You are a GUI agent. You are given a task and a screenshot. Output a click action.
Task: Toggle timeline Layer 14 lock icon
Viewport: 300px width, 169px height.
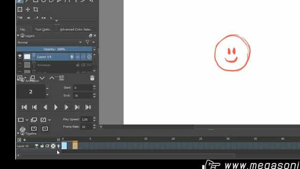(x=42, y=146)
